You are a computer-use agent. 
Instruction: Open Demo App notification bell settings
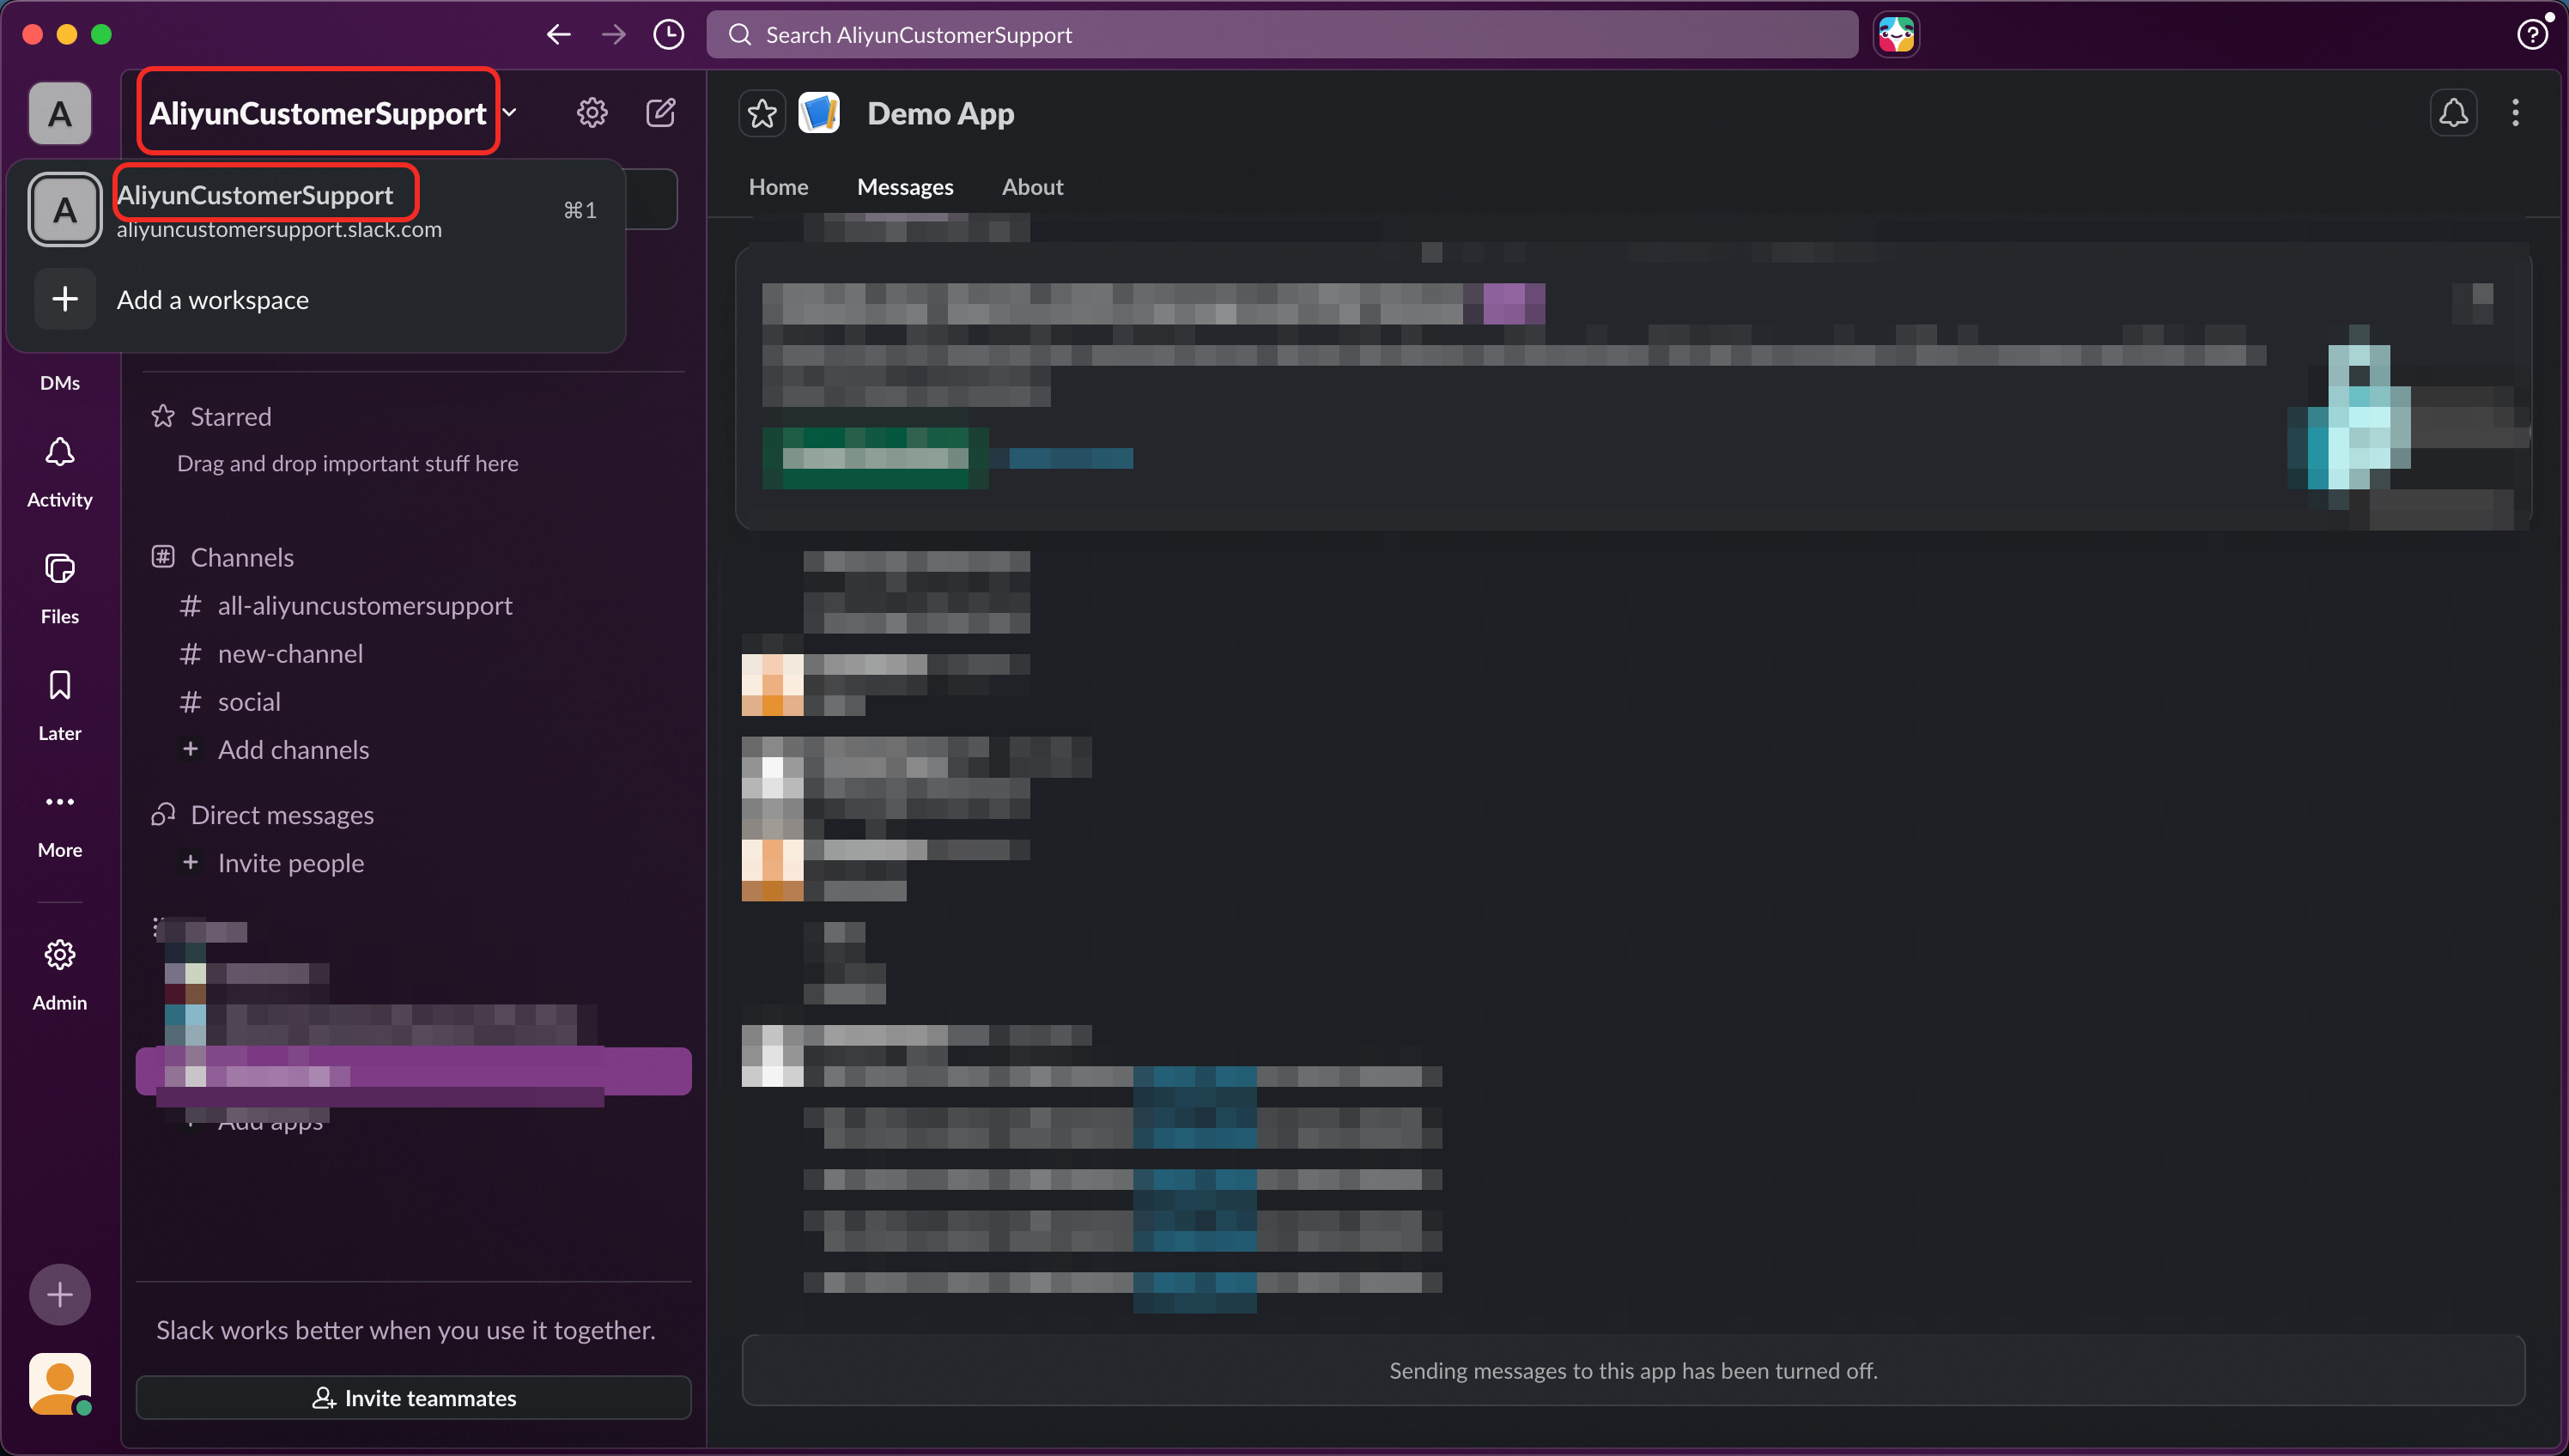coord(2453,113)
